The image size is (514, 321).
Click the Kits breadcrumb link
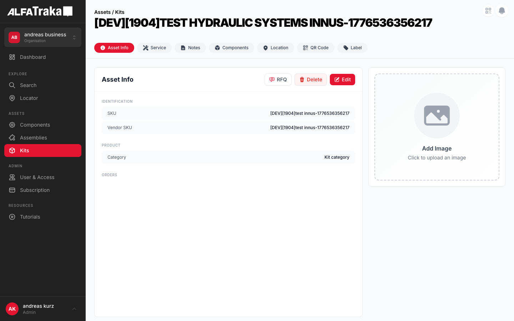coord(120,12)
